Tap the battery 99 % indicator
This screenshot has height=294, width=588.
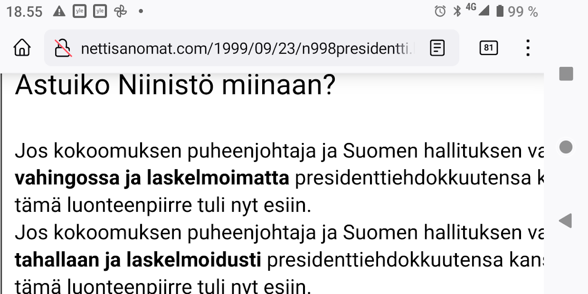(x=517, y=12)
